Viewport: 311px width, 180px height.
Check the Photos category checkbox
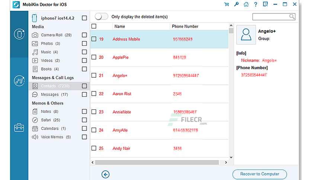coord(84,44)
